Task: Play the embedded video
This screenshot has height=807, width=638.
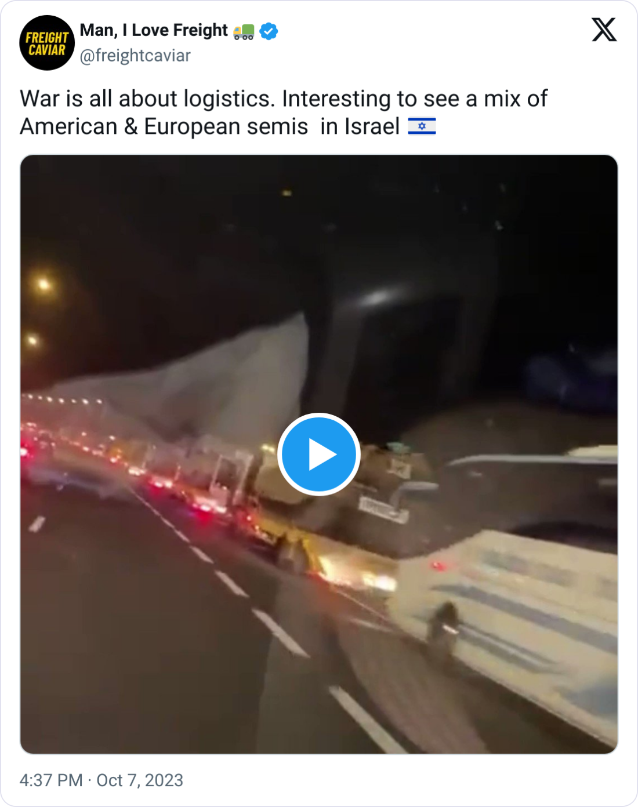Action: [319, 454]
